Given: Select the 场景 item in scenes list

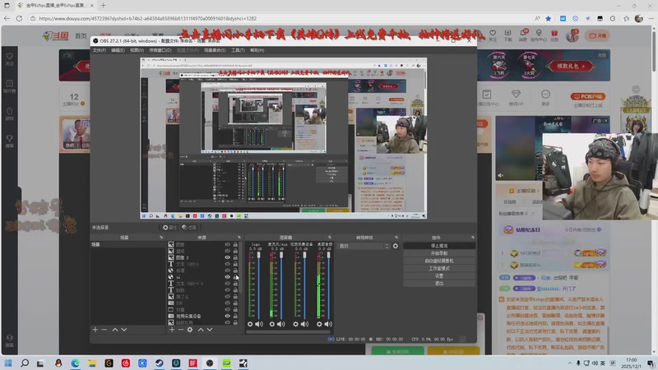Looking at the screenshot, I should 127,244.
